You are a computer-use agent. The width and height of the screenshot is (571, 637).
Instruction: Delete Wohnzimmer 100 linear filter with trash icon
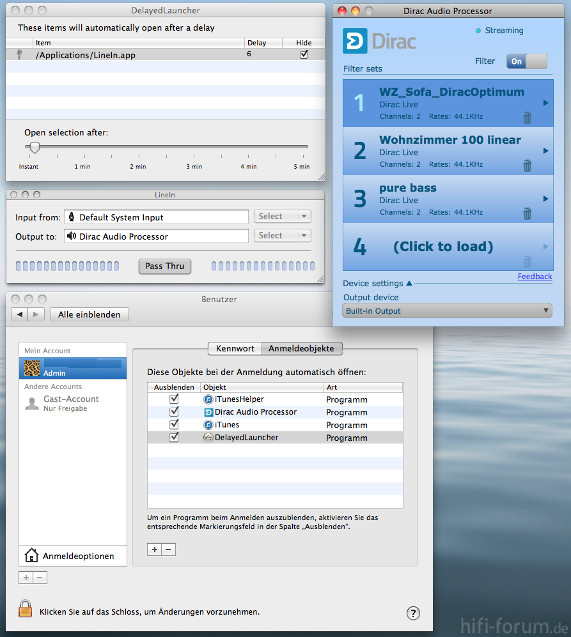[527, 165]
